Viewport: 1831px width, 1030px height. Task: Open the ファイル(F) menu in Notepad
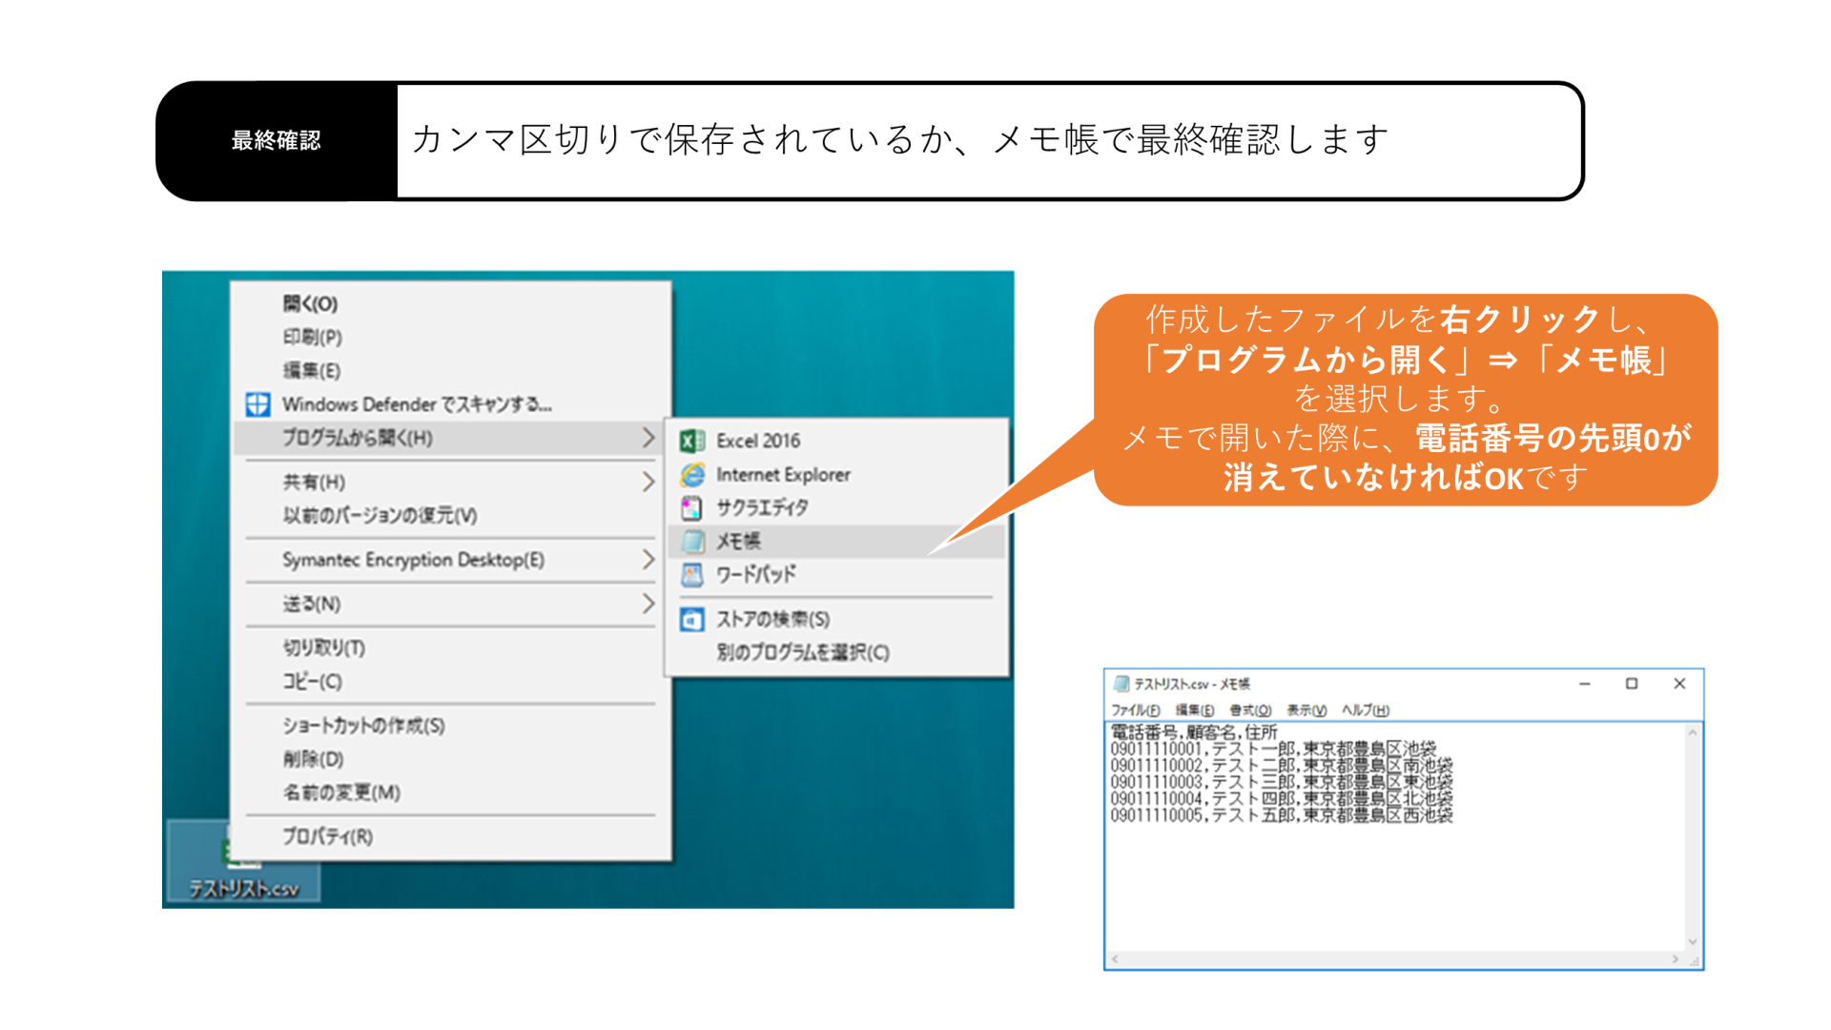point(1135,710)
